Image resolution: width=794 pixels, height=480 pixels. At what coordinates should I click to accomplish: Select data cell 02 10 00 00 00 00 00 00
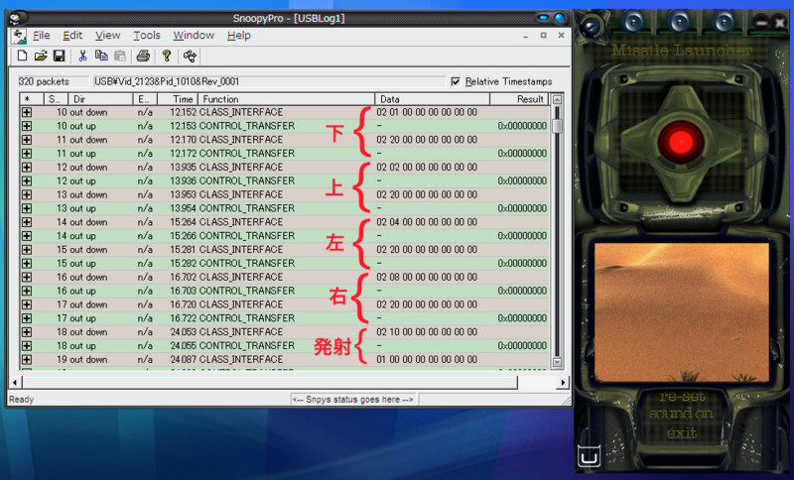coord(427,332)
